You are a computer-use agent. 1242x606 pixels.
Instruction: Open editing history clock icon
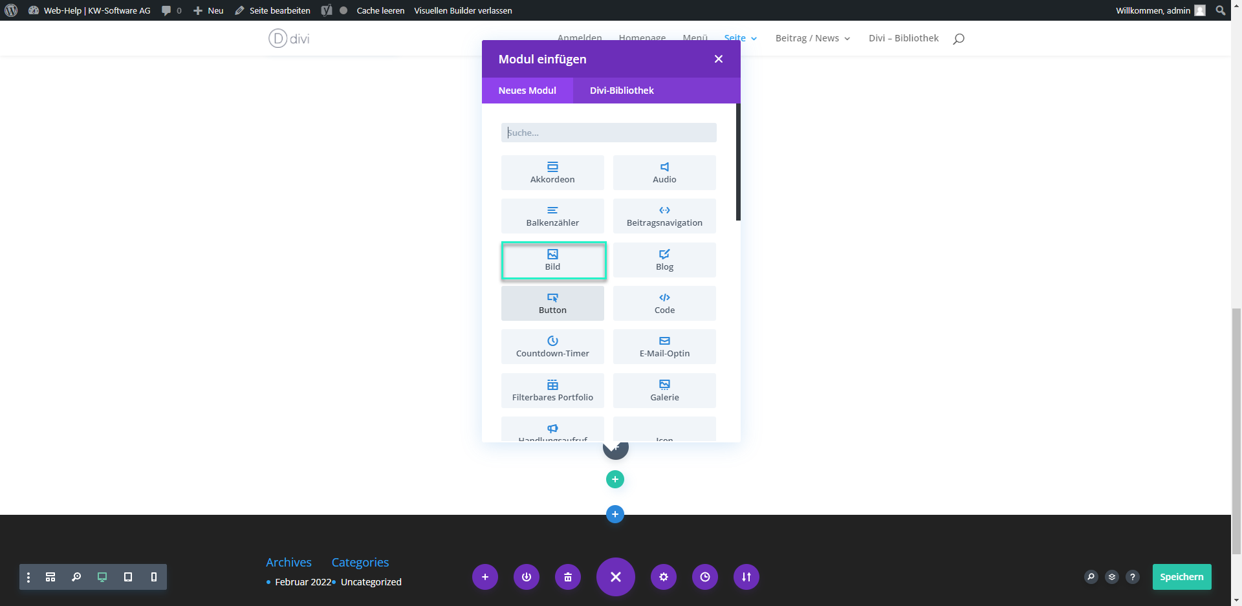pos(704,577)
